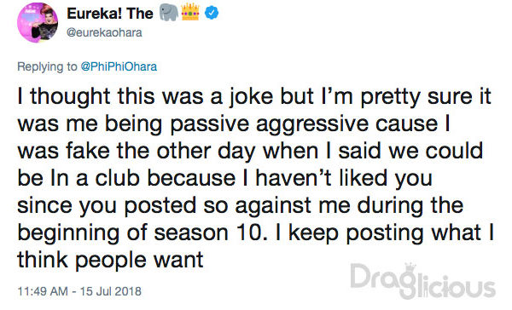Click "season 10" in the tweet body

pos(208,233)
